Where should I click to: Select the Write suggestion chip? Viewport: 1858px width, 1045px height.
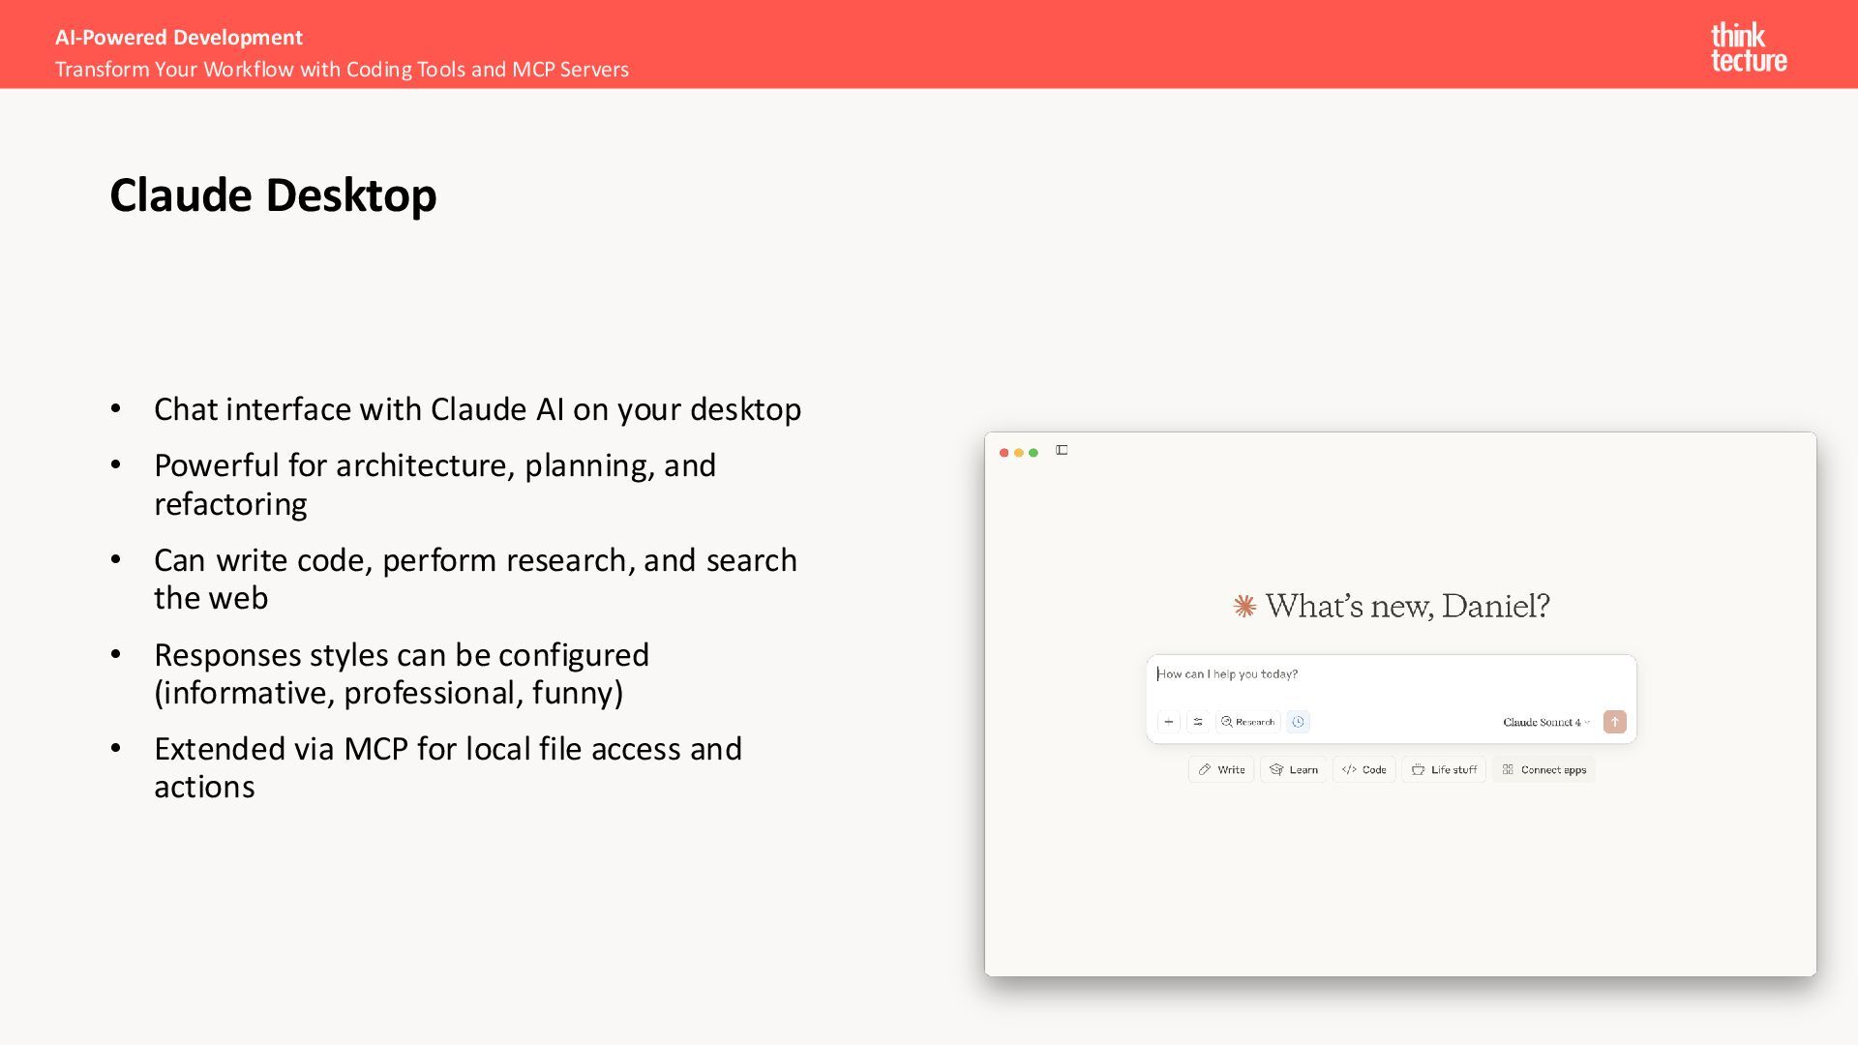[1221, 770]
